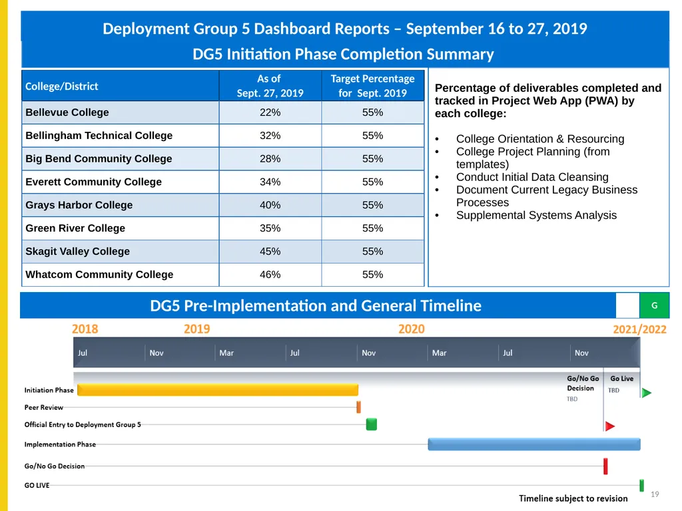Screen dimensions: 682x511
Task: Click DG5 Initiation Phase Completion Summary heading
Action: coord(343,55)
